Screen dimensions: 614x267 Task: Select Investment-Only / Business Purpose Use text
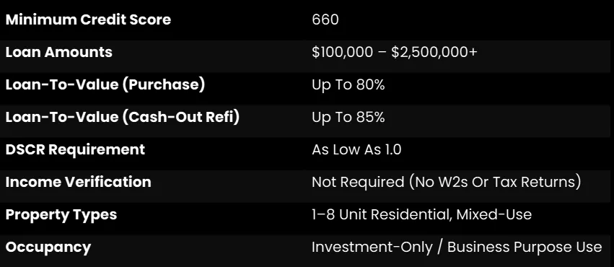[x=457, y=248]
